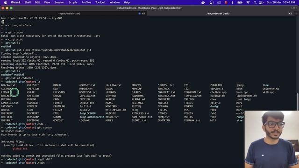This screenshot has height=168, width=299.
Task: Open the battery status icon
Action: tap(240, 2)
